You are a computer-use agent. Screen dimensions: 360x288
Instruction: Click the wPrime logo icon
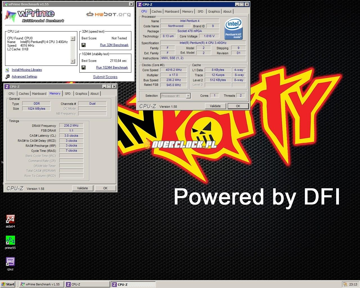[x=10, y=16]
